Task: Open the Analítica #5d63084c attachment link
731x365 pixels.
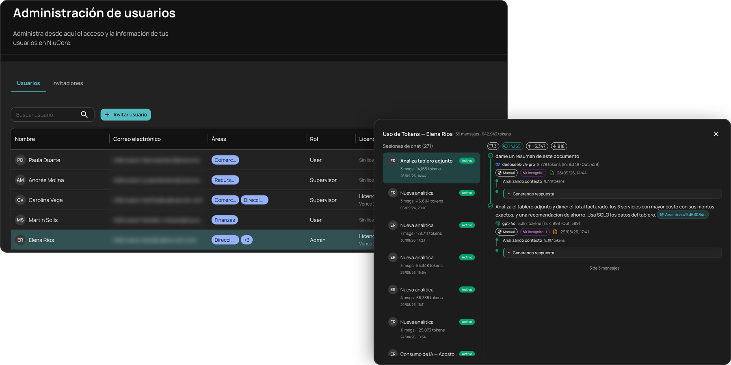Action: click(x=683, y=215)
